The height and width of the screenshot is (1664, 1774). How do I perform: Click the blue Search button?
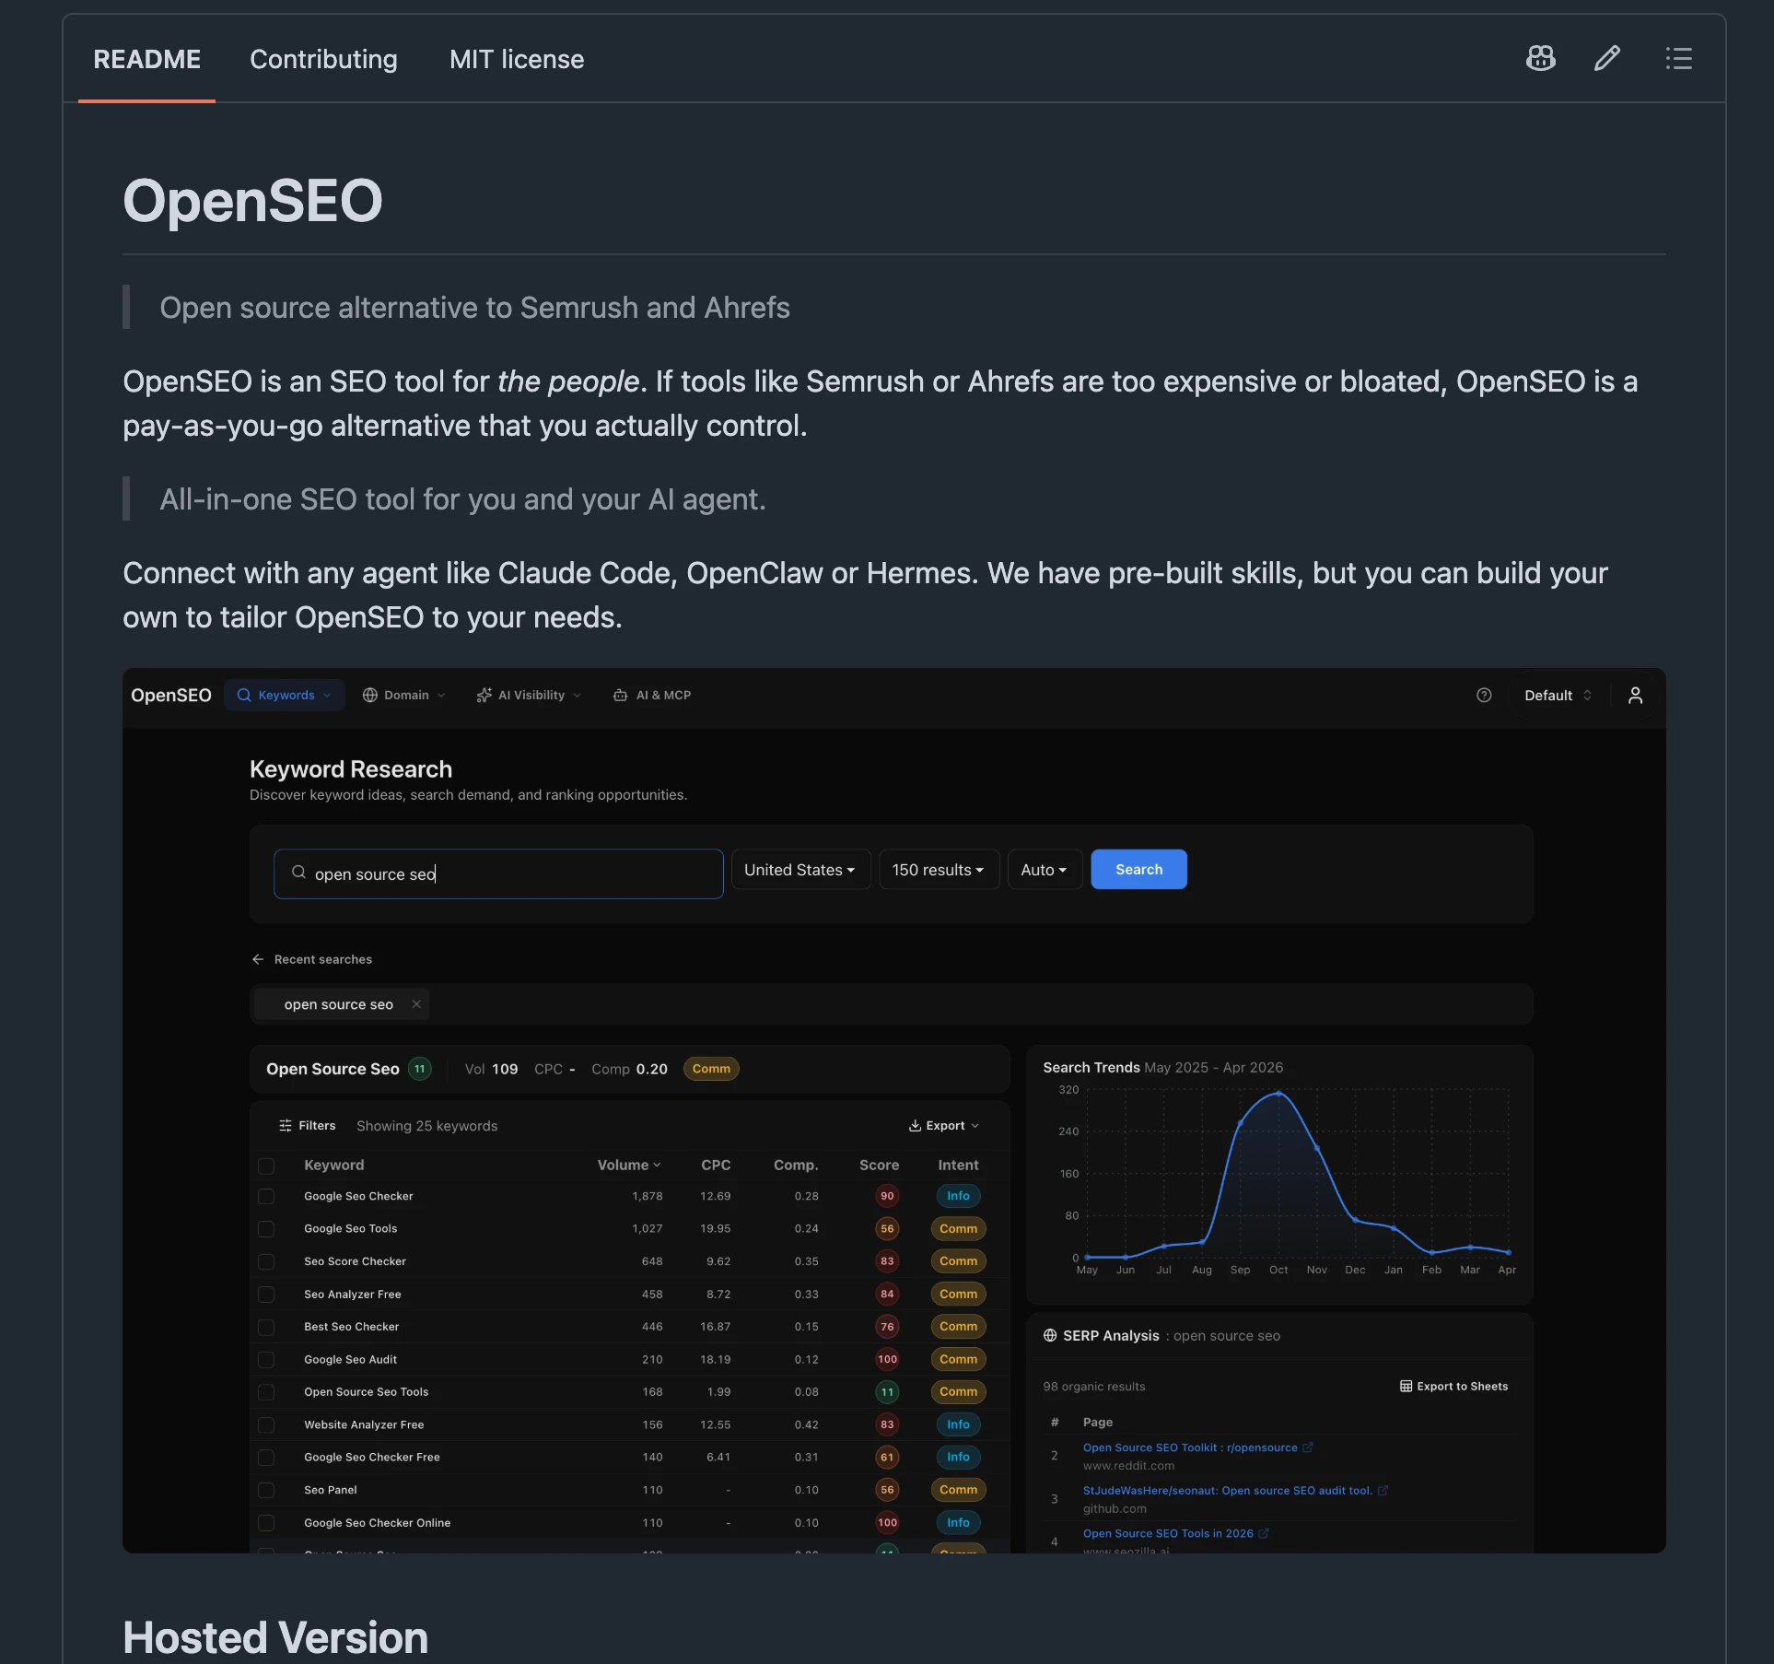click(1138, 870)
